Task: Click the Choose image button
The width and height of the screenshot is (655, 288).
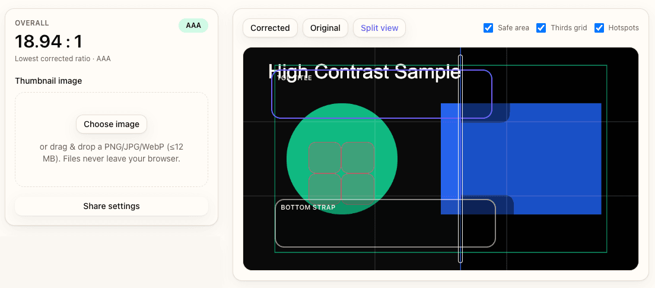Action: tap(111, 124)
